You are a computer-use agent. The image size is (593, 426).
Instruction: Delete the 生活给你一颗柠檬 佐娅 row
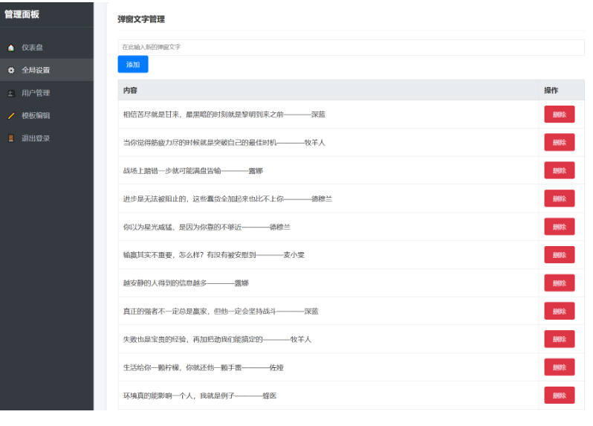tap(560, 367)
